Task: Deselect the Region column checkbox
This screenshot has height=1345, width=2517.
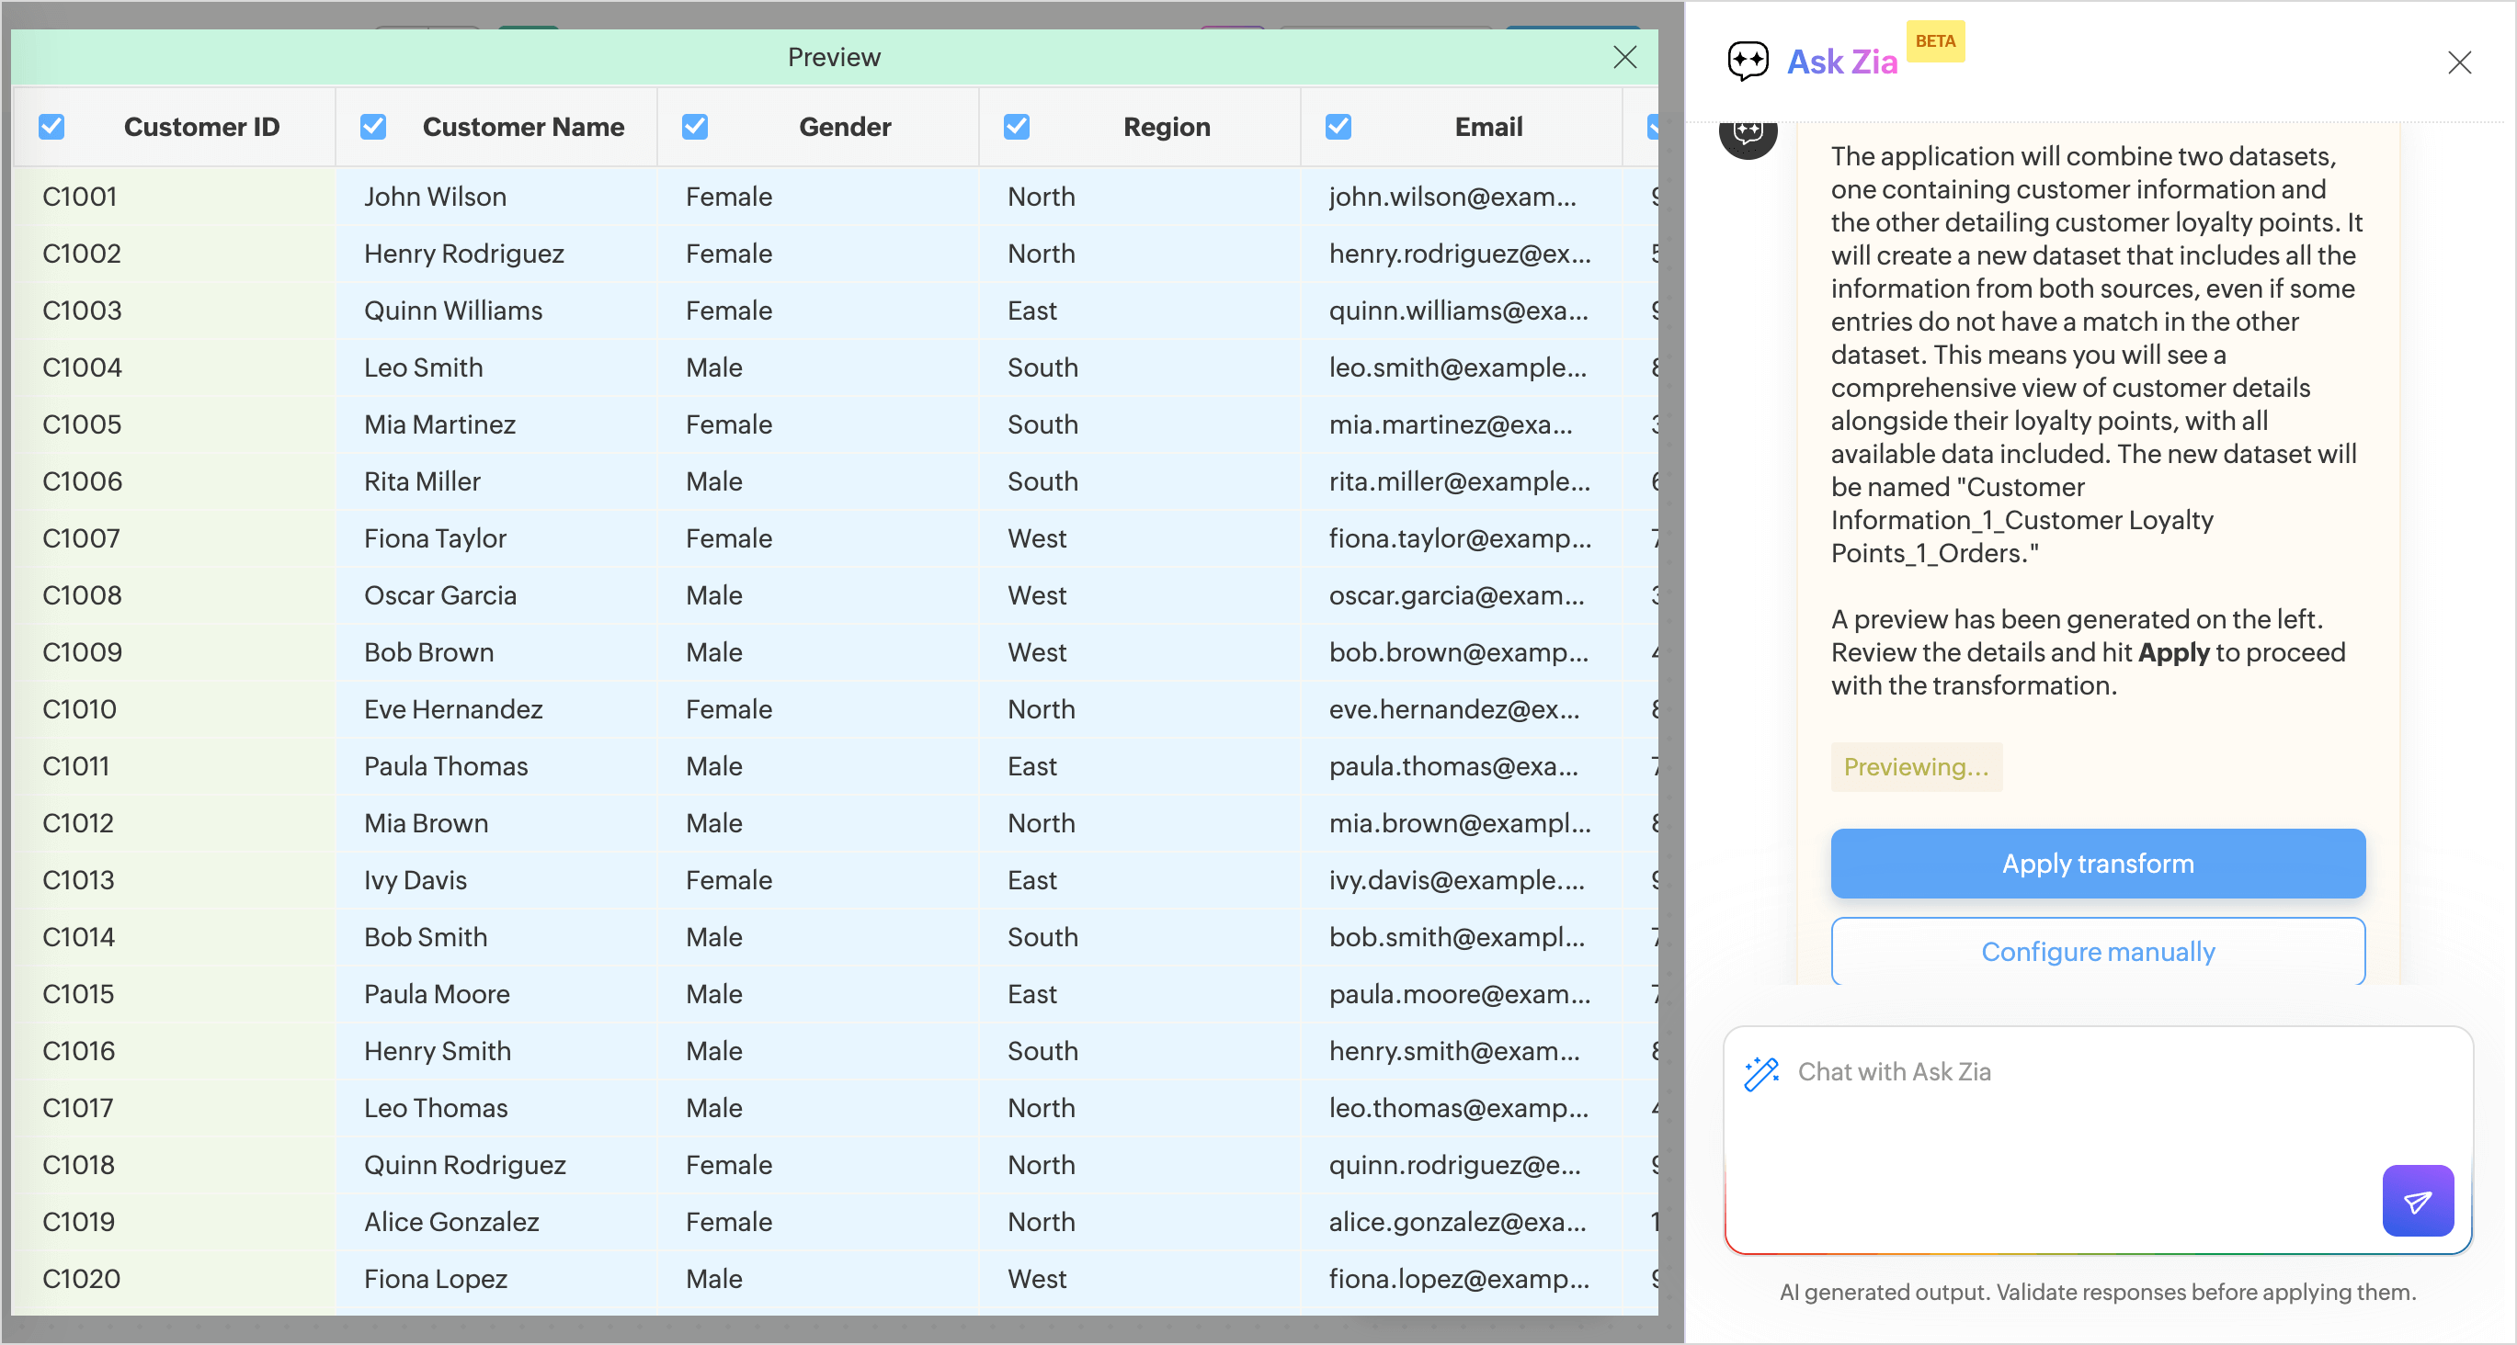Action: [1016, 127]
